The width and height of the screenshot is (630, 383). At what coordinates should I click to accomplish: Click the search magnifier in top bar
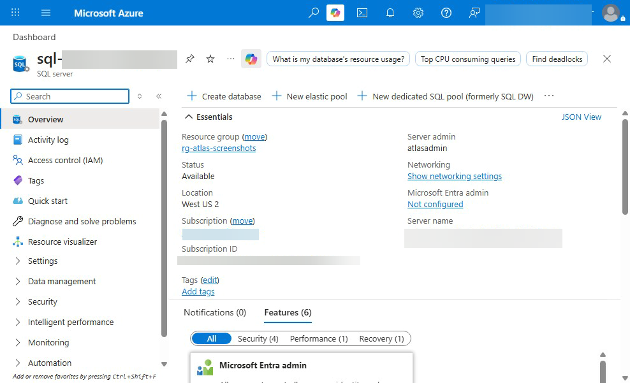[313, 13]
